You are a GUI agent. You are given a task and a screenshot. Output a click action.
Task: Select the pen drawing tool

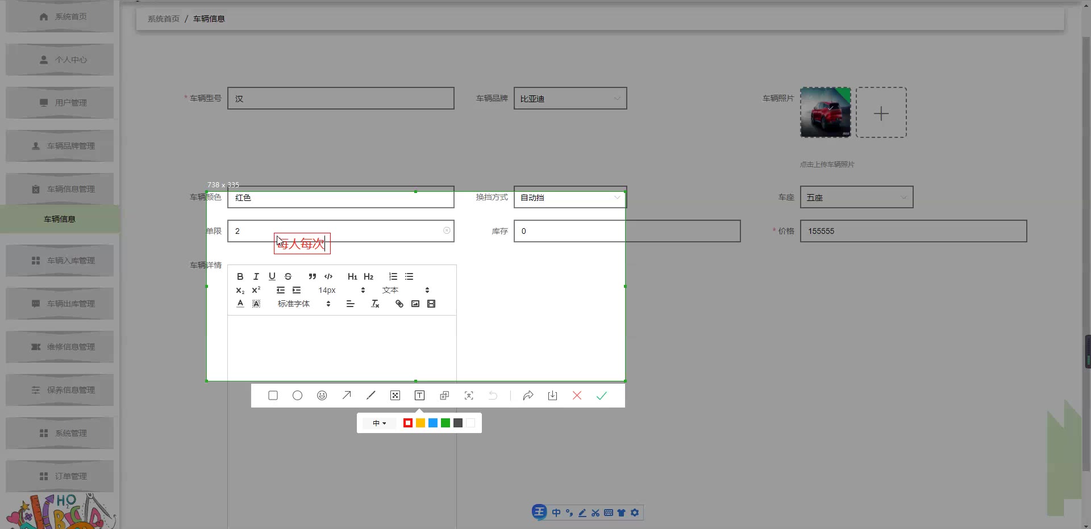coord(371,396)
